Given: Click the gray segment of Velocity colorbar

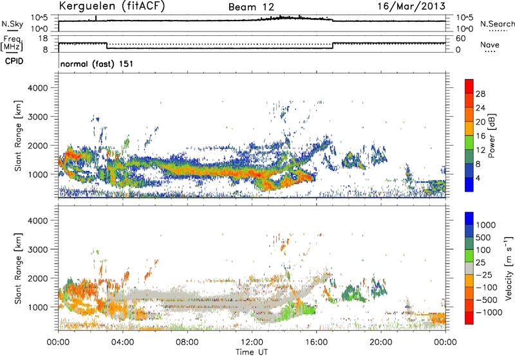Looking at the screenshot, I should click(x=469, y=268).
